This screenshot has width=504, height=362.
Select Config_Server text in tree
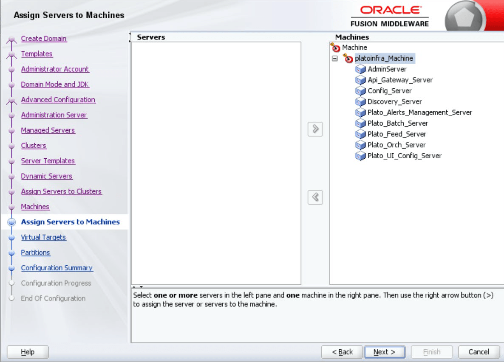click(390, 91)
